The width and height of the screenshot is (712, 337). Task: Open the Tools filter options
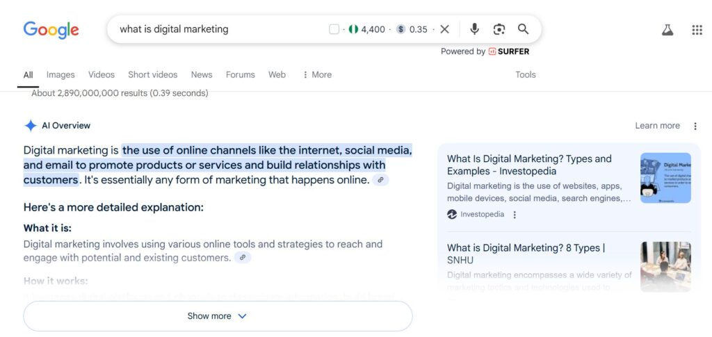click(x=525, y=75)
